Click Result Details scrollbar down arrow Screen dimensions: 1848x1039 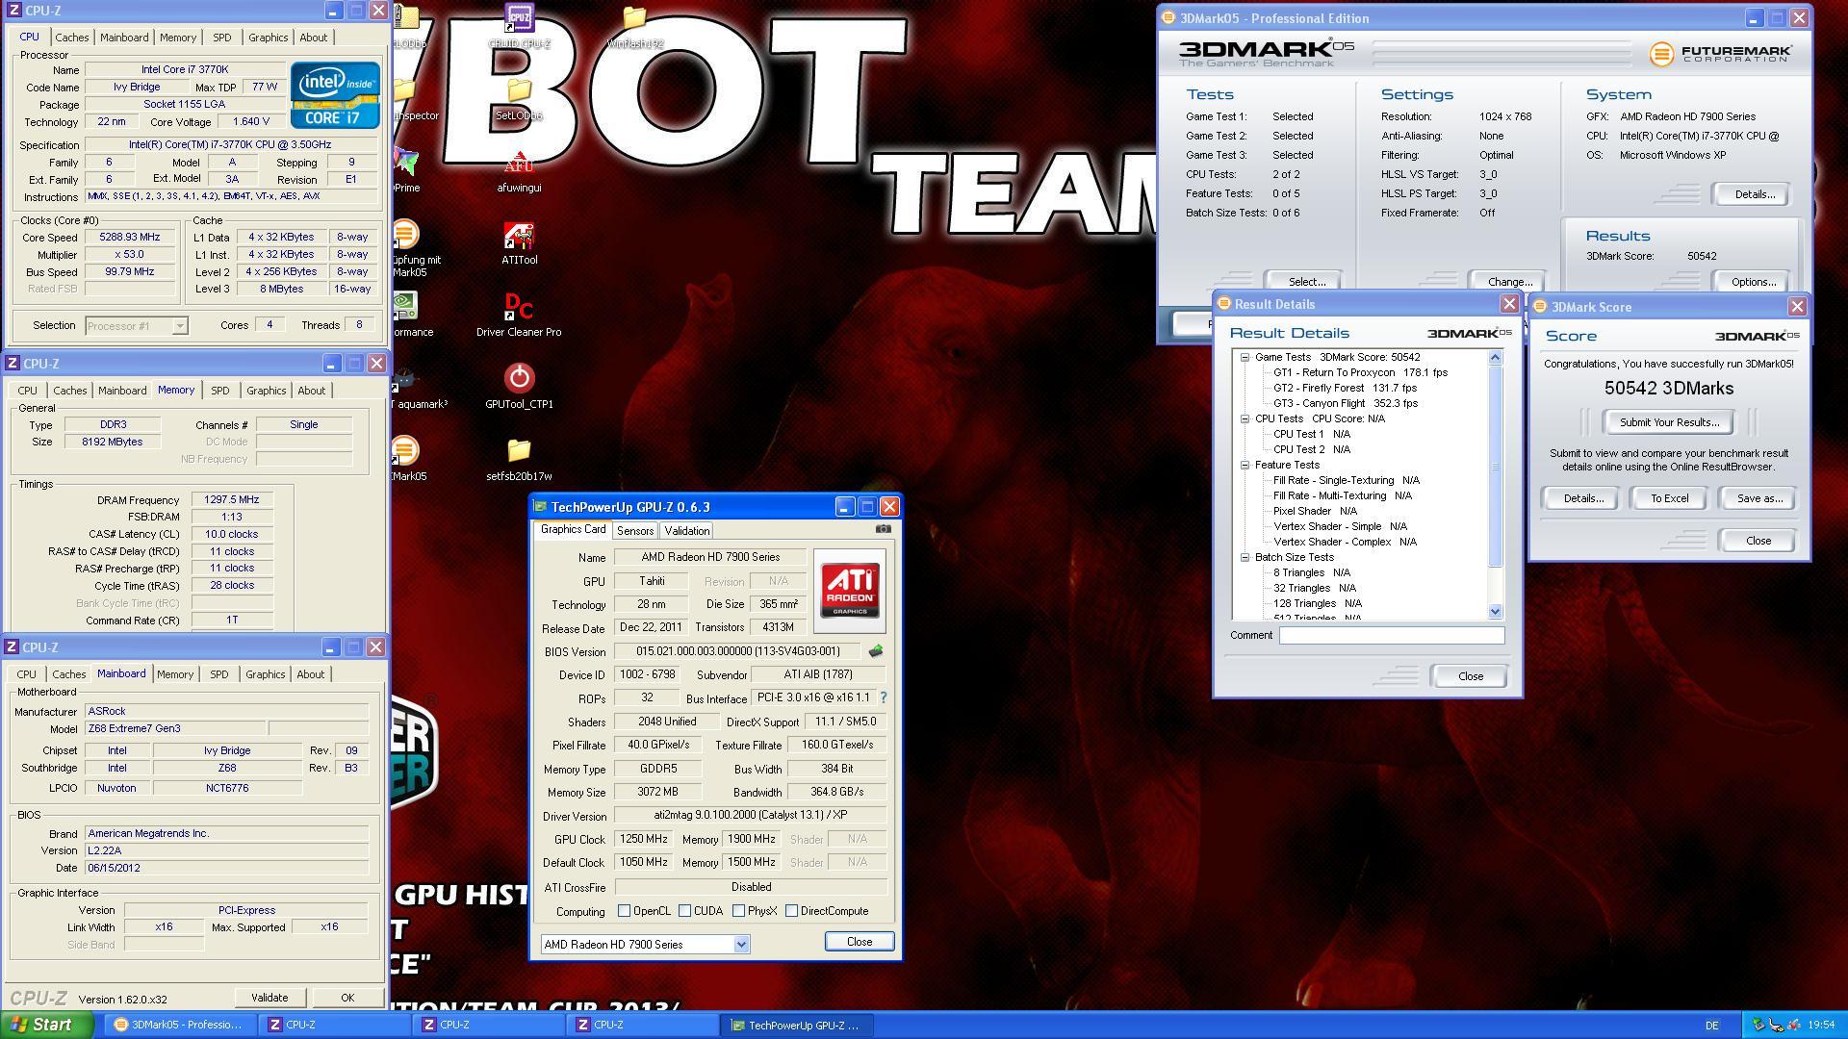[x=1495, y=611]
